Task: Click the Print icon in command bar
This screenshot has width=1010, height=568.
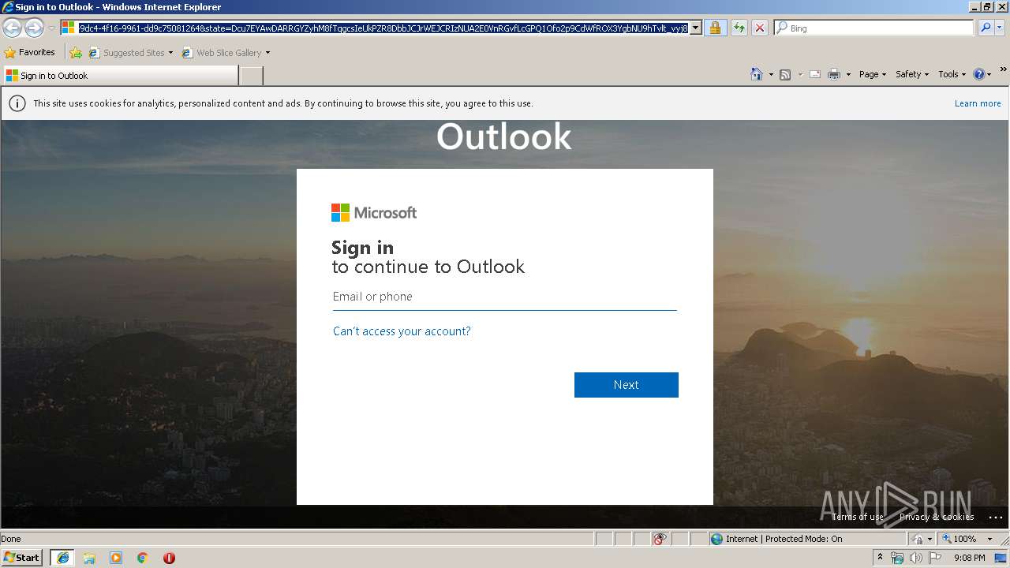Action: (834, 74)
